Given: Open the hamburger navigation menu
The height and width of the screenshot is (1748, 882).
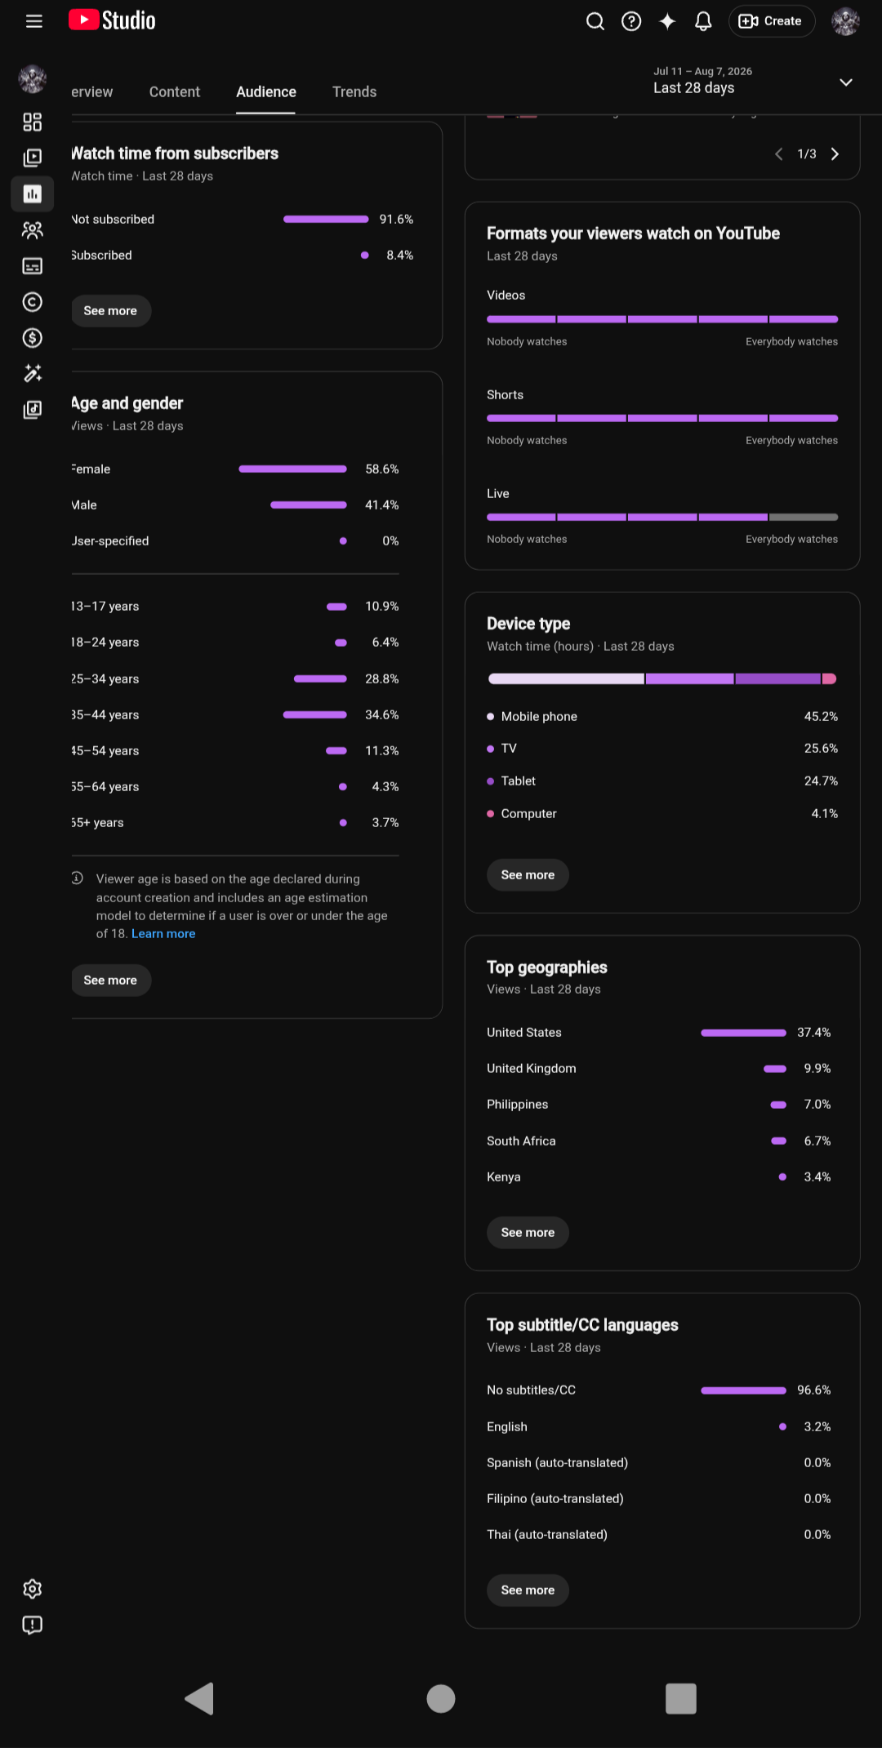Looking at the screenshot, I should pos(34,21).
